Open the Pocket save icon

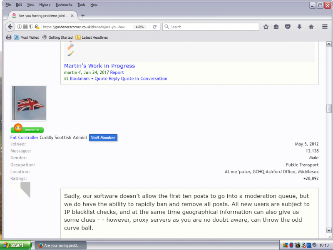coord(288,27)
